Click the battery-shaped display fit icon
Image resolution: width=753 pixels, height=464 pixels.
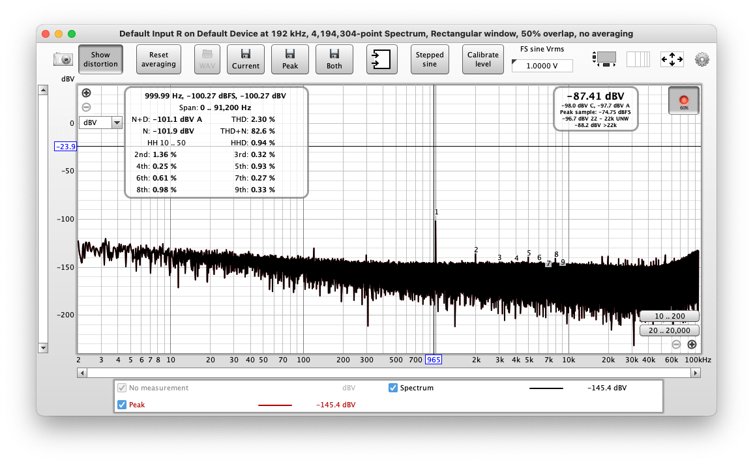[604, 59]
